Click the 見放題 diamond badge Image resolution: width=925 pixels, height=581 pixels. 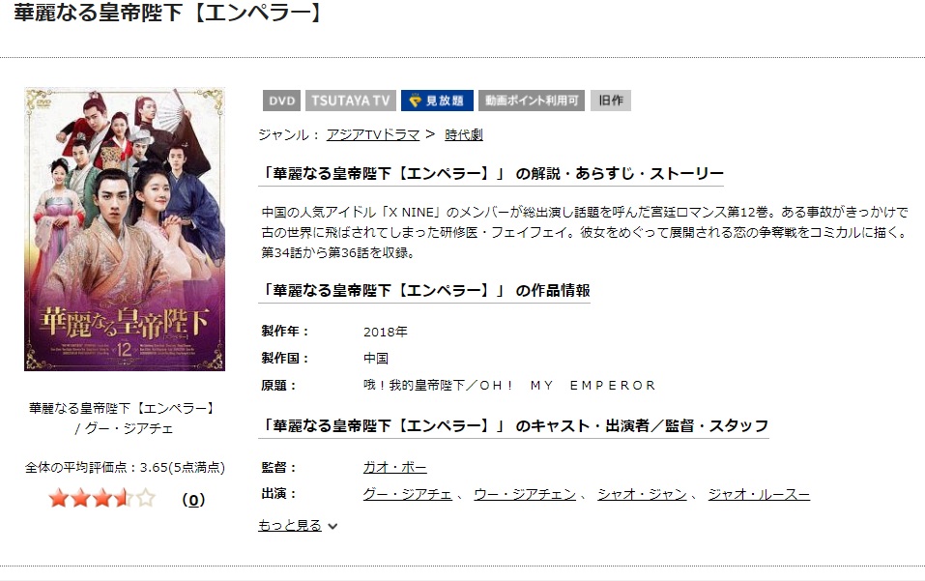437,101
